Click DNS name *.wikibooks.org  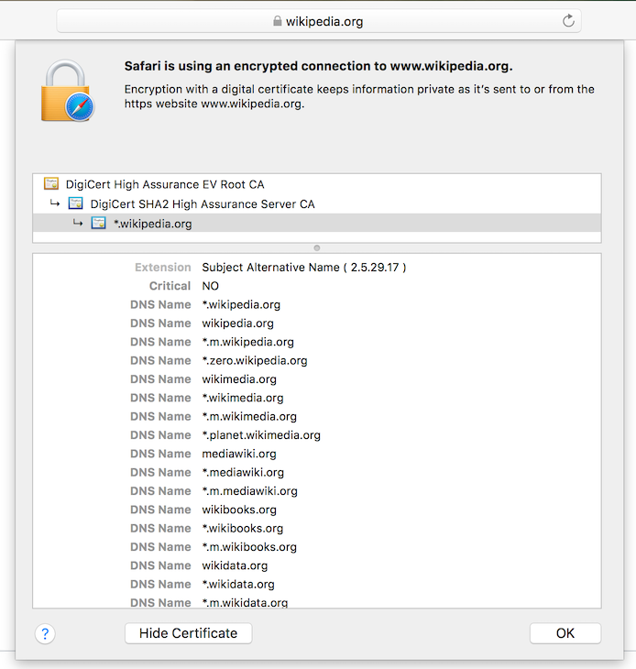click(242, 528)
